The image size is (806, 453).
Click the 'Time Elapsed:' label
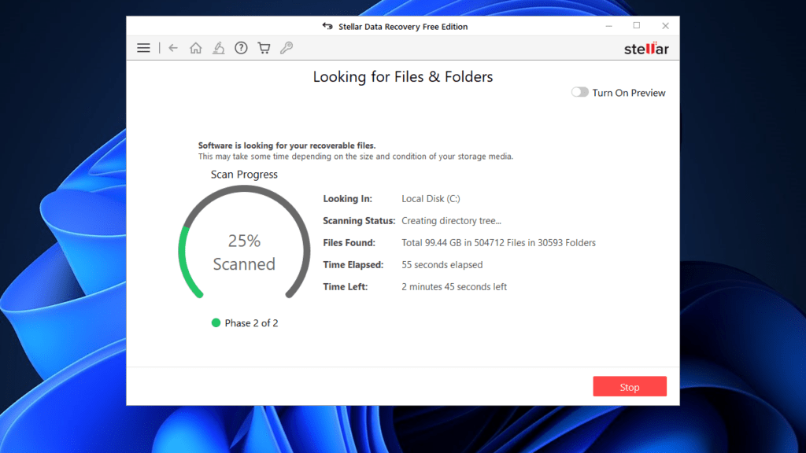[x=353, y=265]
